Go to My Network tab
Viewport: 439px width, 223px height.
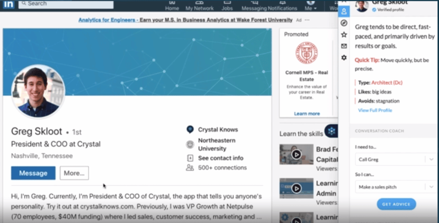pyautogui.click(x=199, y=5)
